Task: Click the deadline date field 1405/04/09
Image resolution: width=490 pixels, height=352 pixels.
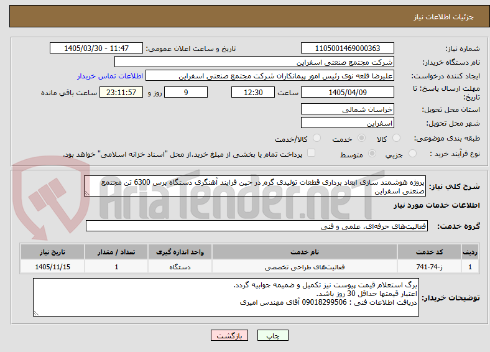Action: point(347,92)
